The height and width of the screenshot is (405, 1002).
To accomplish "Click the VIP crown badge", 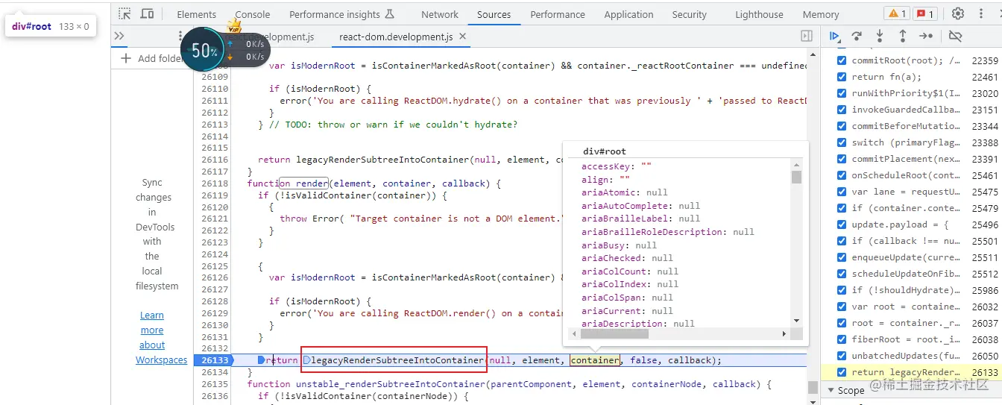I will point(235,25).
